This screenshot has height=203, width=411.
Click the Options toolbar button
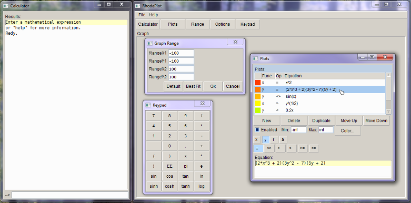click(223, 24)
